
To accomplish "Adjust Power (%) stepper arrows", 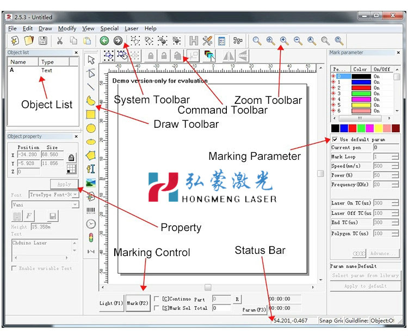I will pos(395,175).
